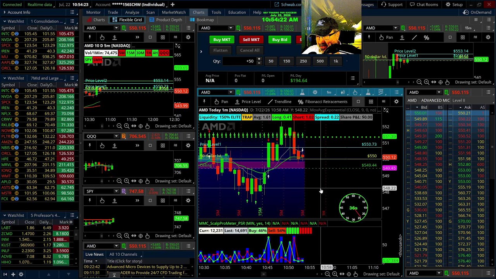The width and height of the screenshot is (496, 279).
Task: Open symbol dropdown in Level II AMD panel
Action: click(439, 92)
